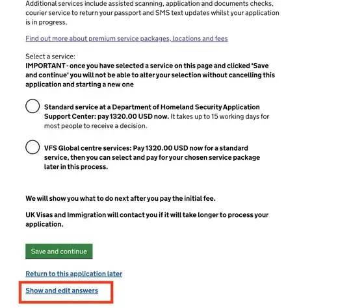
Task: Click the green Save and continue button
Action: (x=59, y=251)
